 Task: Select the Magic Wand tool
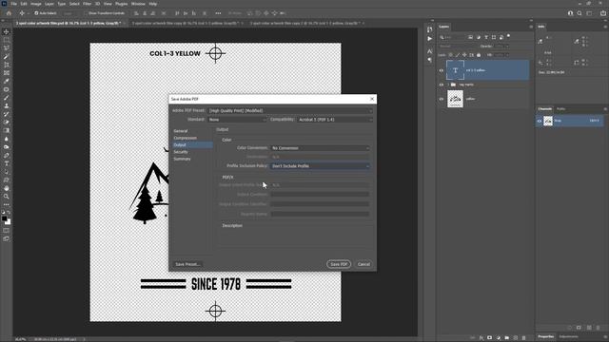[x=7, y=56]
